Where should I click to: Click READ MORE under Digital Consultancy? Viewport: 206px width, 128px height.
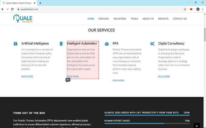coord(164,76)
